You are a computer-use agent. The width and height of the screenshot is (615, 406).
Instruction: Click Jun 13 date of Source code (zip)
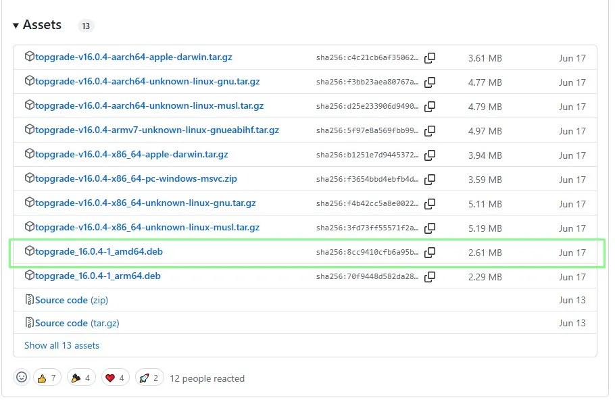coord(572,300)
